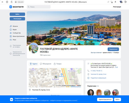The height and width of the screenshot is (103, 129).
Task: Click the info icon beside Подробная информация
Action: [88, 78]
